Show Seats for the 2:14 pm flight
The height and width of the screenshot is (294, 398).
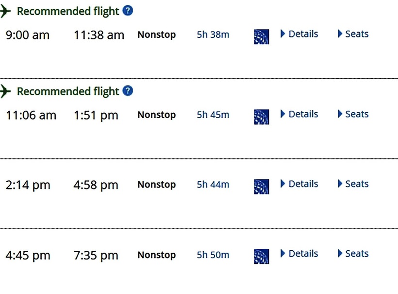353,184
